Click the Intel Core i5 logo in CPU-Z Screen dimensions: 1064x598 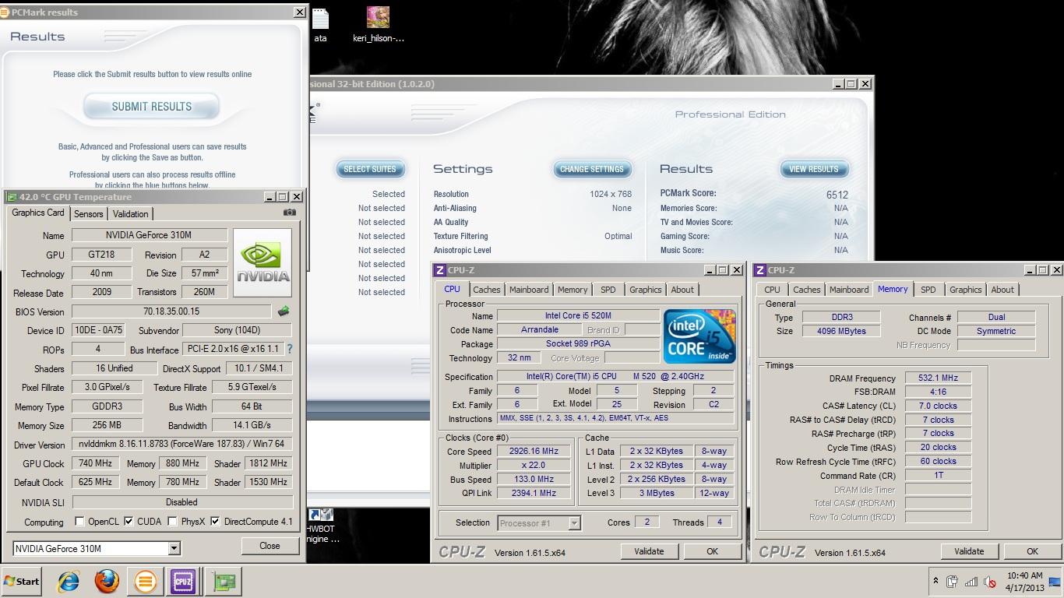click(x=699, y=336)
